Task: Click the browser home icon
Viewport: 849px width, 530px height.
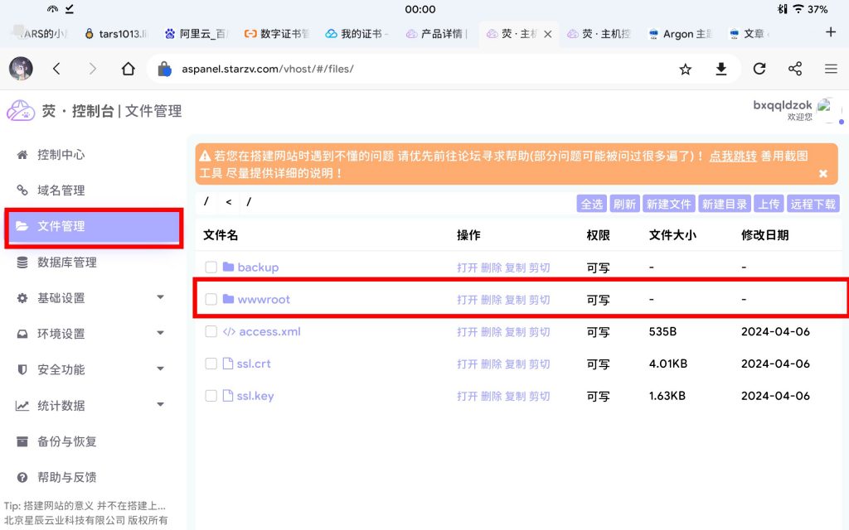Action: 128,69
